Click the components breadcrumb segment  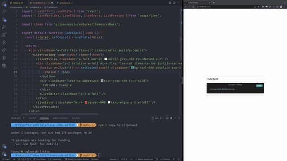click(16, 7)
